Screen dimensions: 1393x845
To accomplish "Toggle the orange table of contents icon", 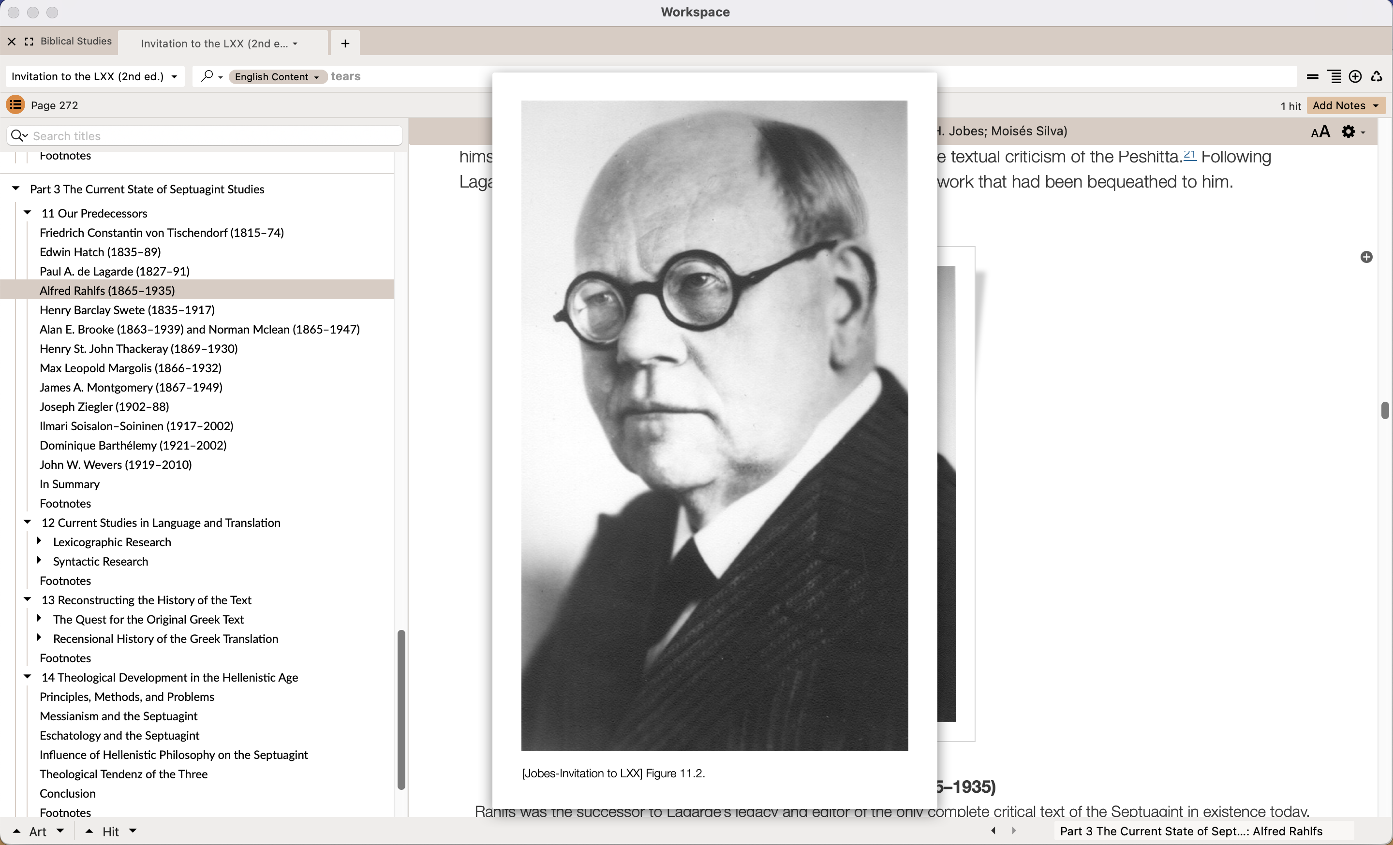I will click(x=15, y=104).
